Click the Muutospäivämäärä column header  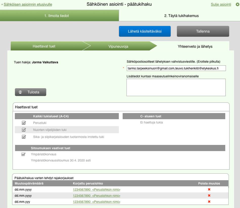click(x=29, y=184)
